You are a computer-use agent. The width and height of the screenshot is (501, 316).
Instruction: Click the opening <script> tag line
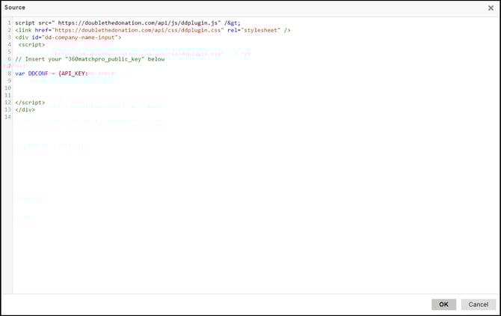pyautogui.click(x=31, y=45)
